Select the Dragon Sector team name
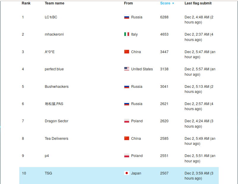Screen dimensions: 238x184 pos(56,121)
